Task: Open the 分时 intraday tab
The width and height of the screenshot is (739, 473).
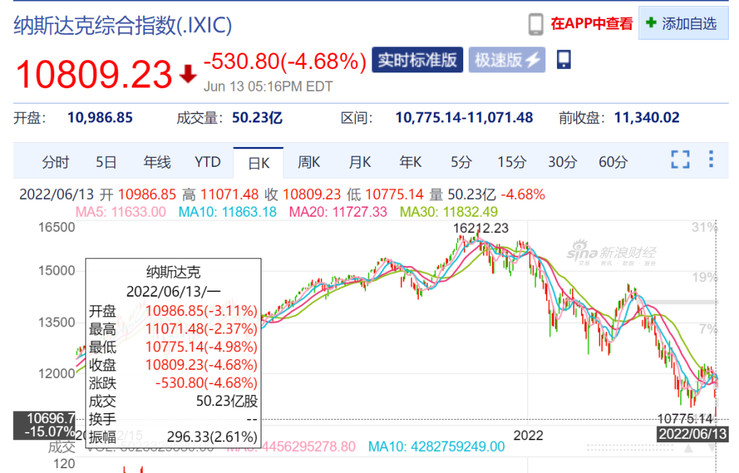Action: [x=55, y=162]
